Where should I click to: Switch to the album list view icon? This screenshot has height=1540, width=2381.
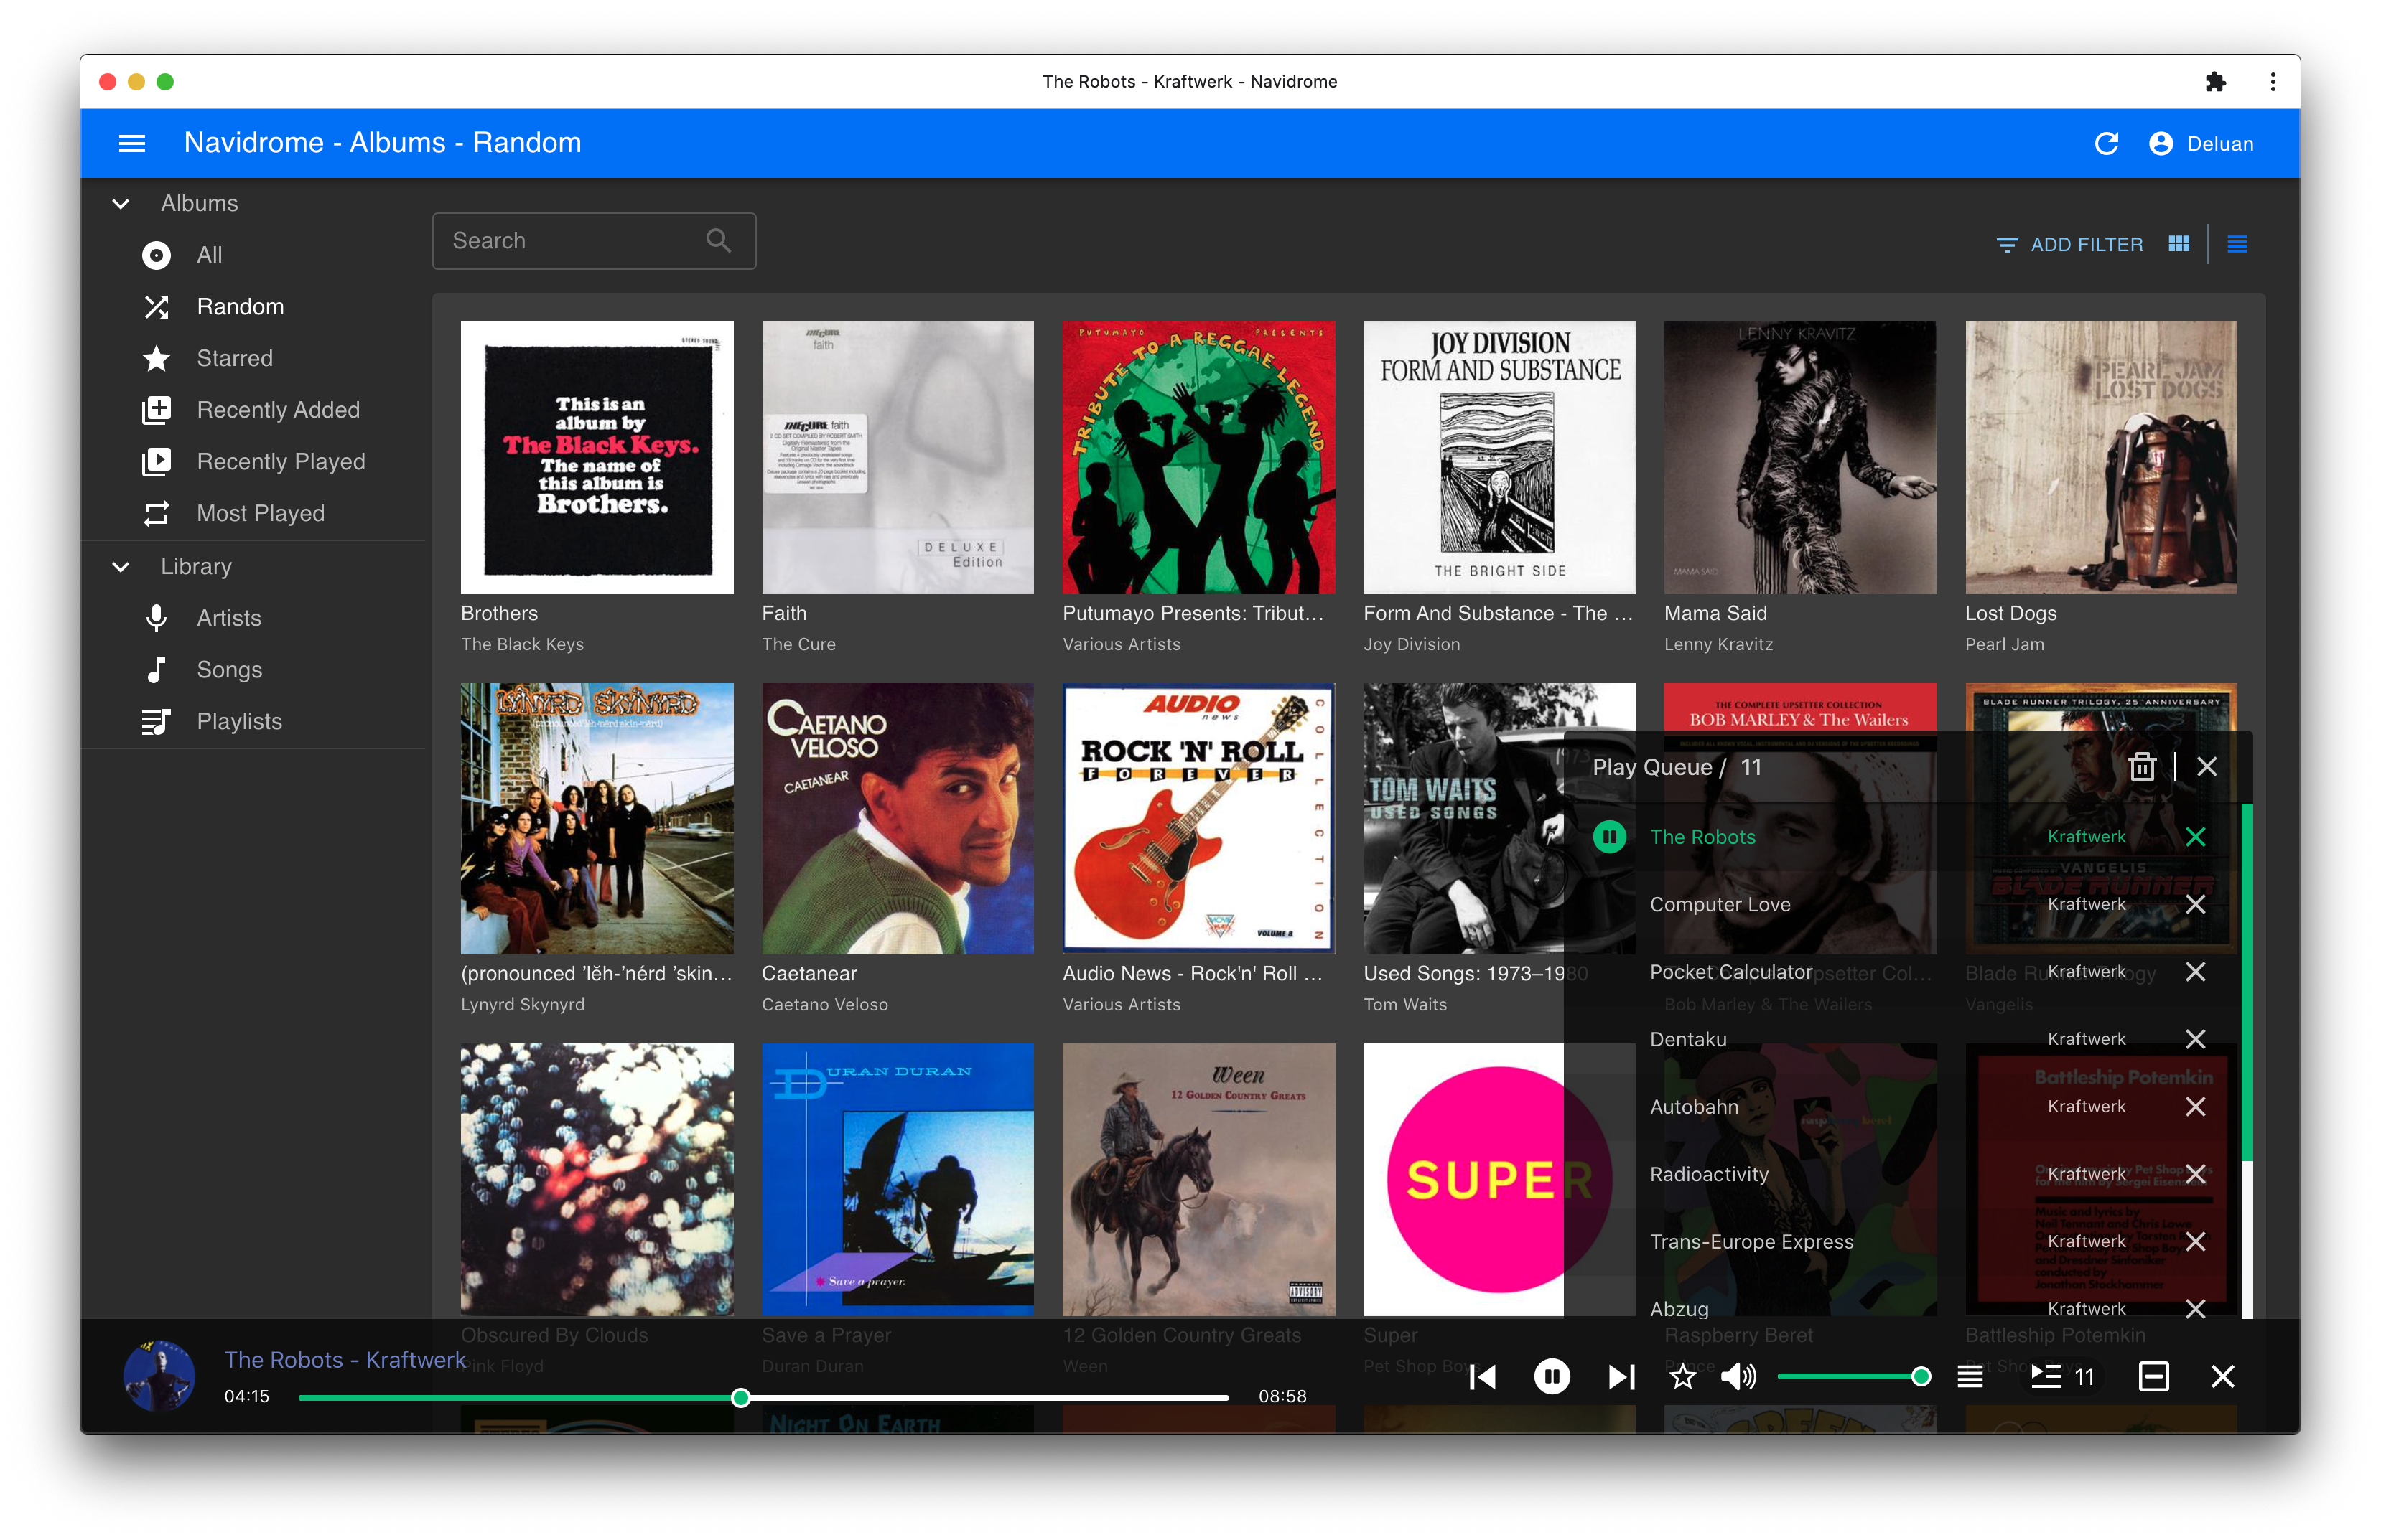point(2237,244)
